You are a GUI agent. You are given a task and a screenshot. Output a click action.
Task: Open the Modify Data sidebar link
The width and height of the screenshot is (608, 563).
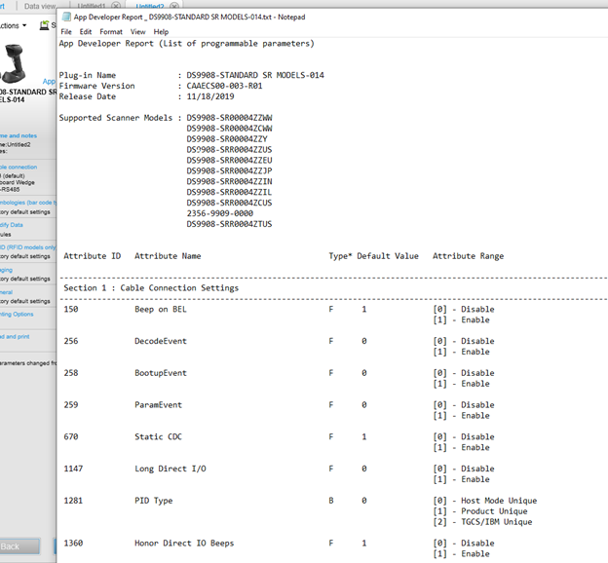point(12,225)
